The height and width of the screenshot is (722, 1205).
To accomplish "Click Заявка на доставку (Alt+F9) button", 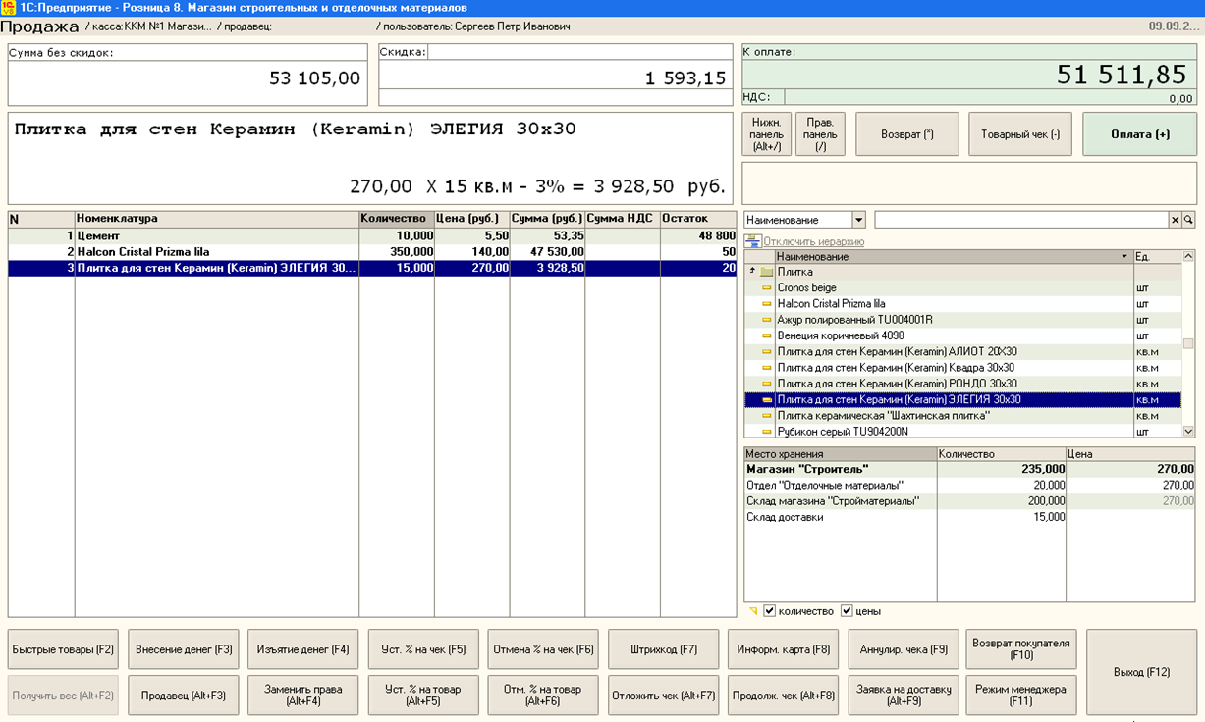I will (x=904, y=696).
